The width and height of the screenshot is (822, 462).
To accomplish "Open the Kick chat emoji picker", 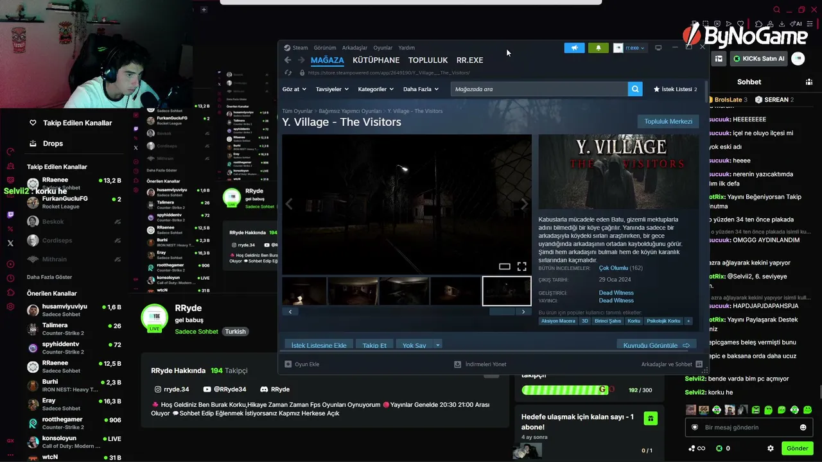I will coord(803,427).
